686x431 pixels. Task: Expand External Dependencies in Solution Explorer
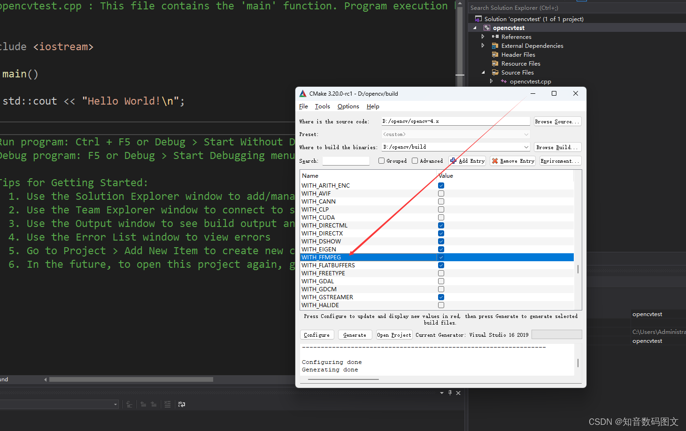pos(483,45)
